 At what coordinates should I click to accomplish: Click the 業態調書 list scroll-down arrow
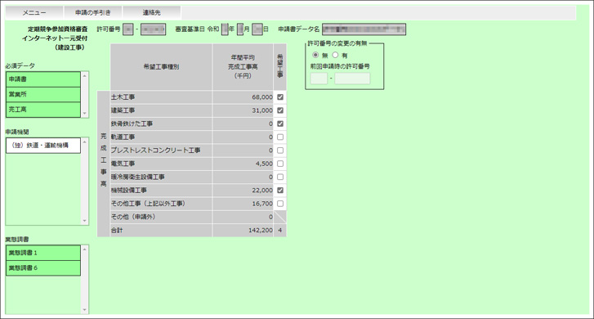[x=84, y=310]
